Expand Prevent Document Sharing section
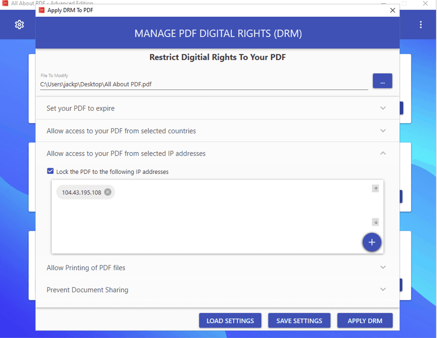 click(x=217, y=290)
